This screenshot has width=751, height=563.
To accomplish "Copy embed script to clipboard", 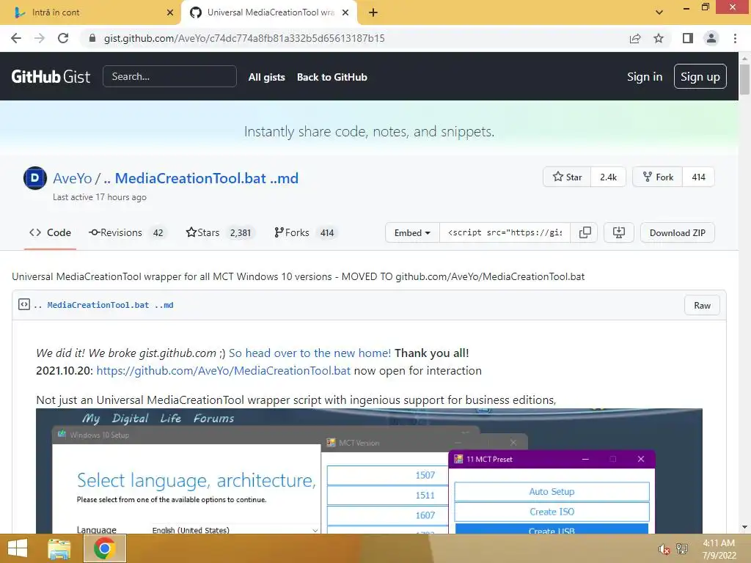I will (x=585, y=232).
